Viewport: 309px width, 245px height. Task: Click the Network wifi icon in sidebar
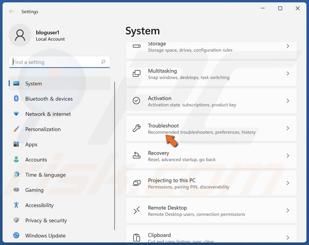click(x=16, y=113)
